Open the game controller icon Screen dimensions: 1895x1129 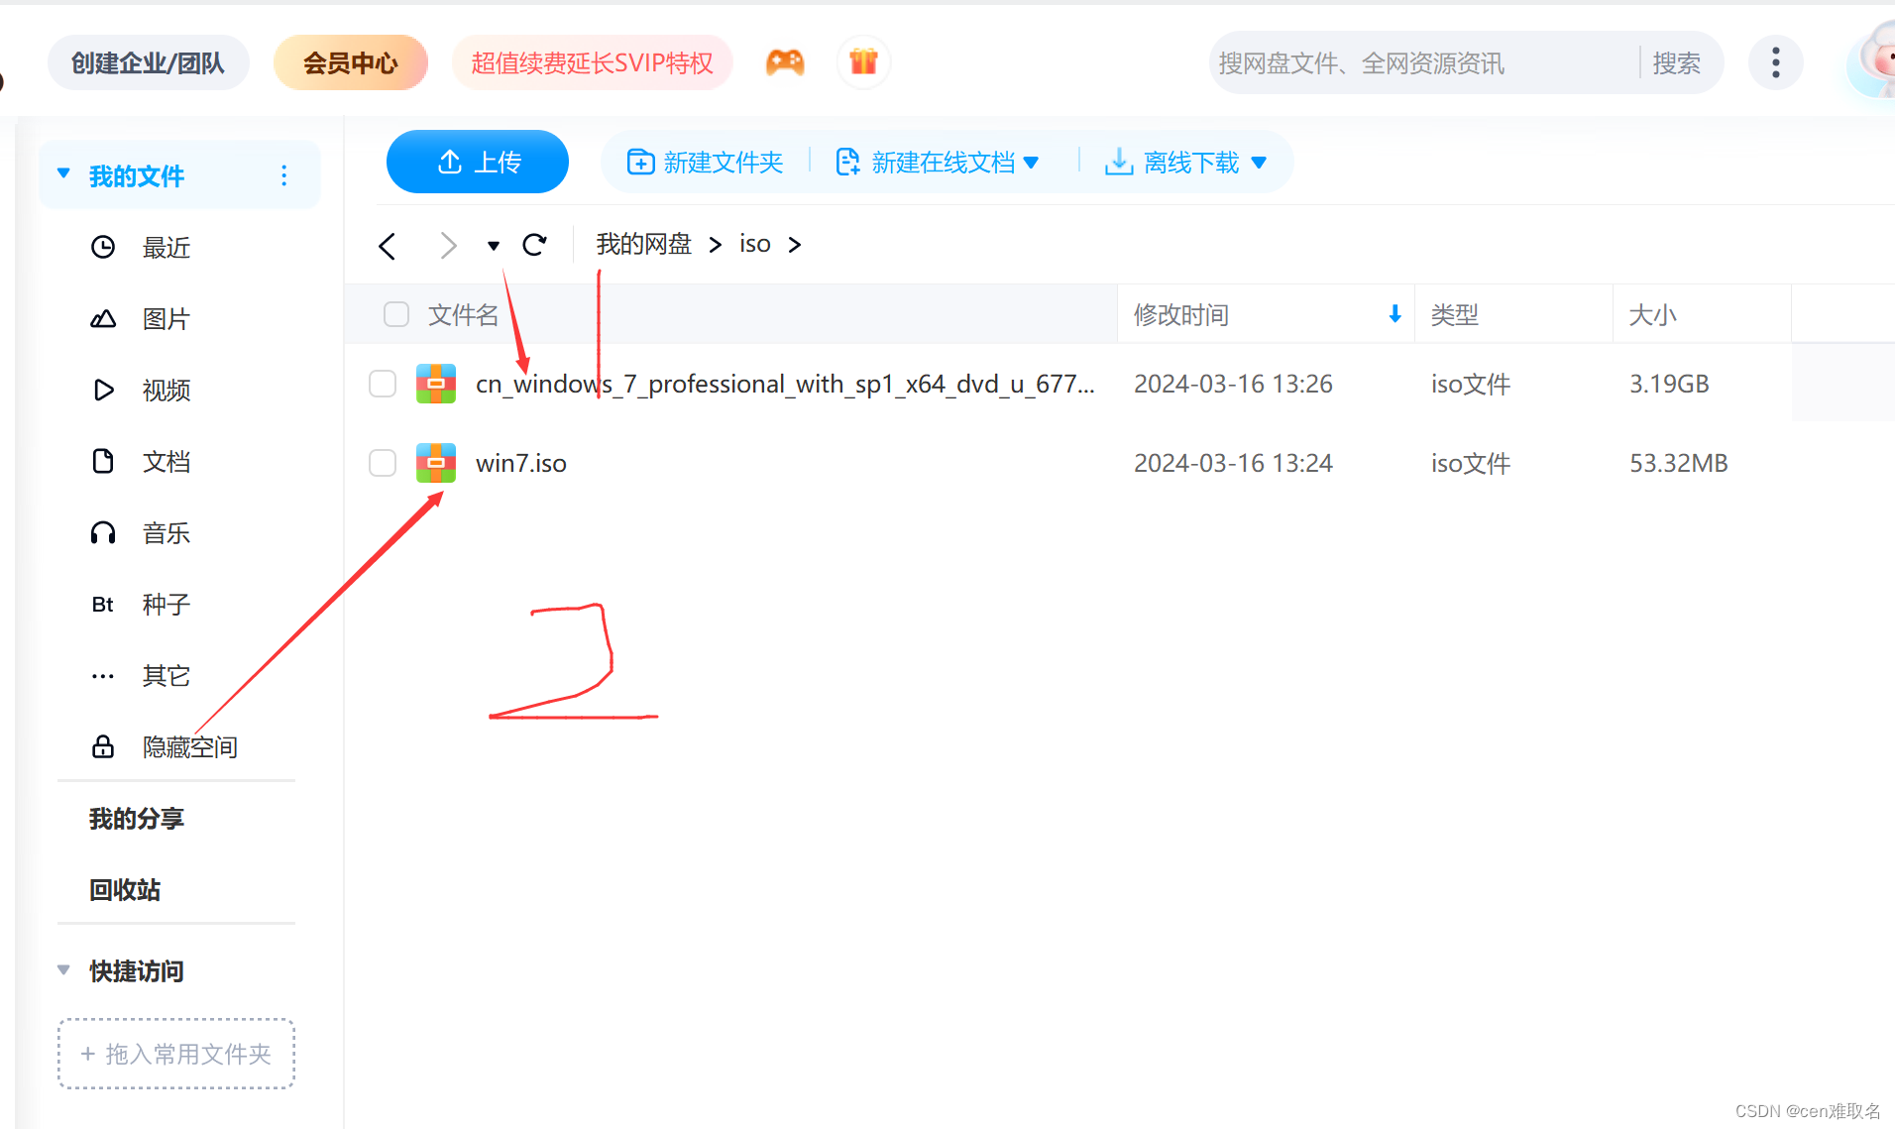[785, 62]
